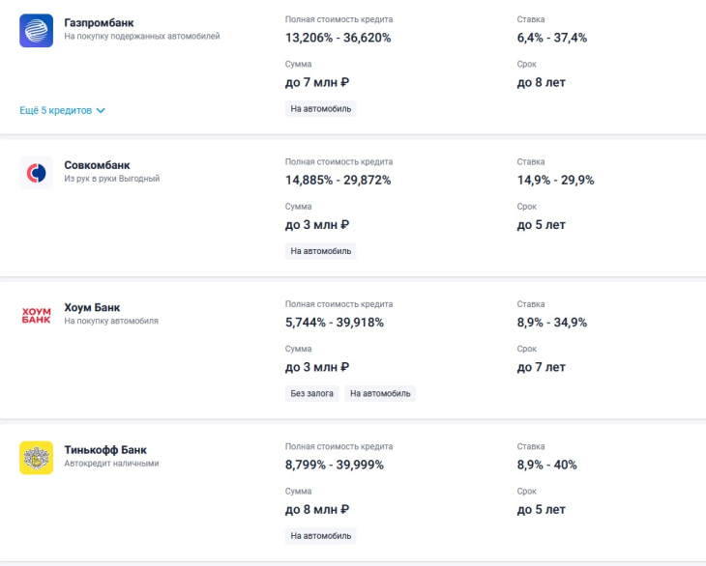This screenshot has width=706, height=566.
Task: Open the Автокредит наличными loan description
Action: click(x=111, y=464)
